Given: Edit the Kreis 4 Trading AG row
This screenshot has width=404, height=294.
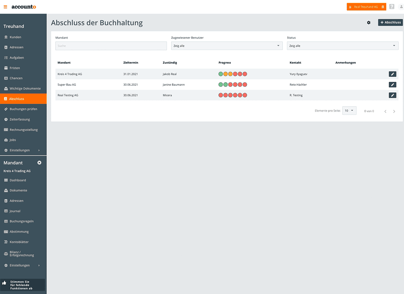Looking at the screenshot, I should 392,74.
